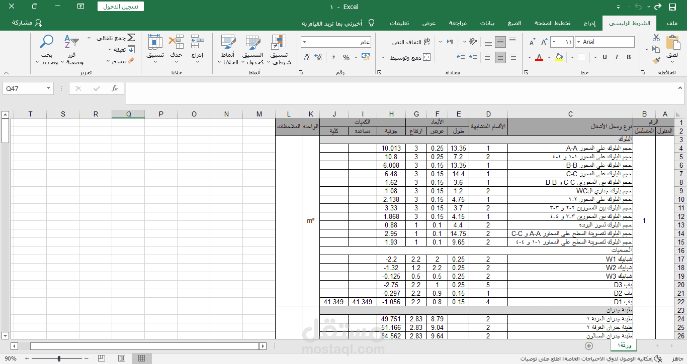Click the text orientation icon
The width and height of the screenshot is (687, 364).
pos(472,42)
